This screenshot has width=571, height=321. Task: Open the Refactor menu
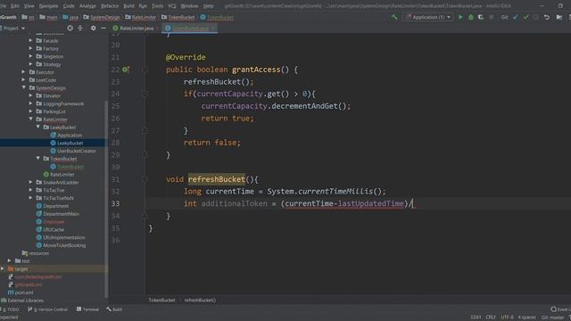[110, 6]
